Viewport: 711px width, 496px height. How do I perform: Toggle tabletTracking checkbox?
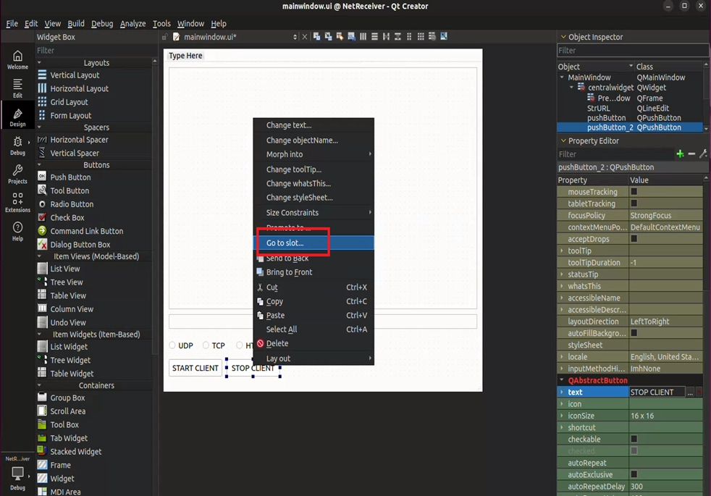coord(634,203)
